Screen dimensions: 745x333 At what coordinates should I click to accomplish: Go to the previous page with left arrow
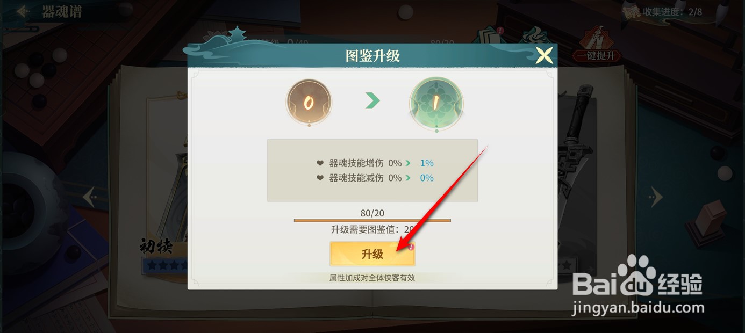(89, 197)
